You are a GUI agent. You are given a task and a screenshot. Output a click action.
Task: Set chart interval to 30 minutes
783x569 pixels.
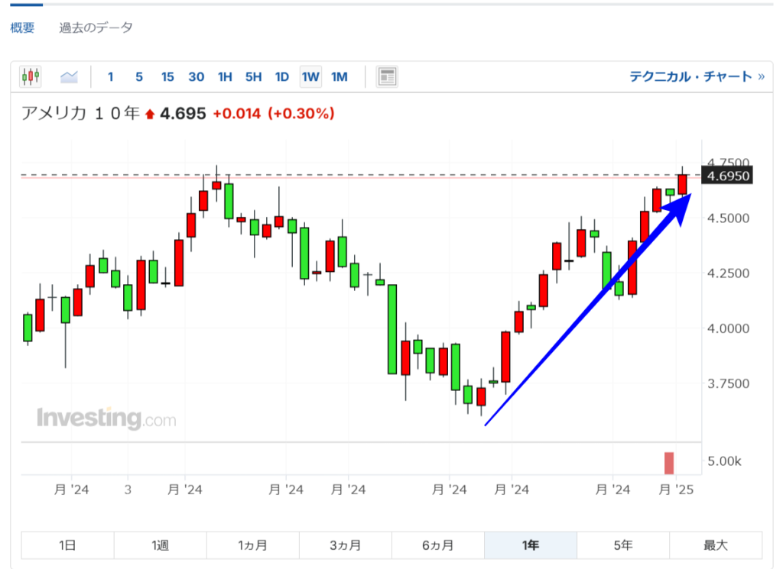coord(197,77)
